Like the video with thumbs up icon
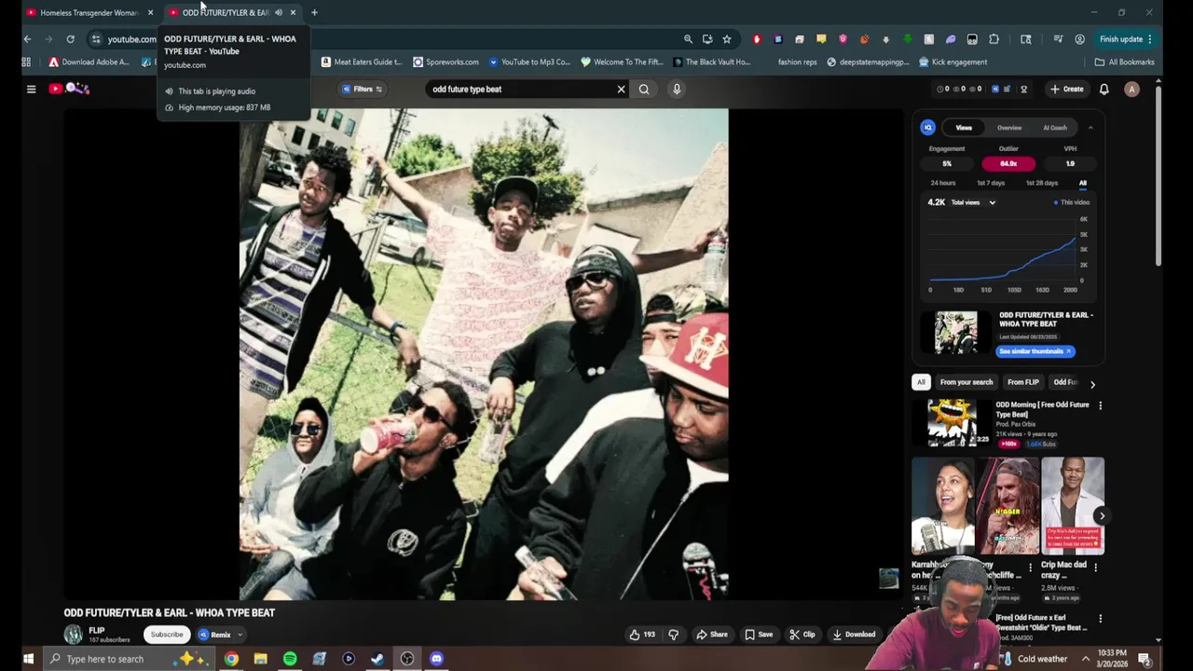This screenshot has height=671, width=1193. point(642,635)
